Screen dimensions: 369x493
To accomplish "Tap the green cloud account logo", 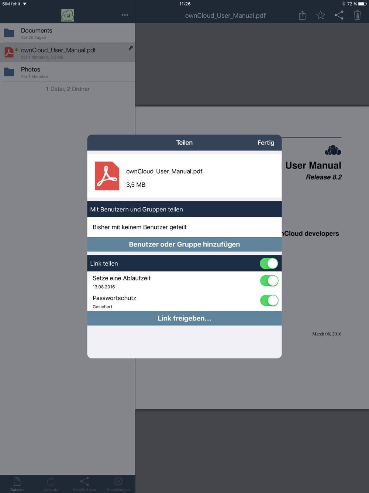I will (x=68, y=15).
